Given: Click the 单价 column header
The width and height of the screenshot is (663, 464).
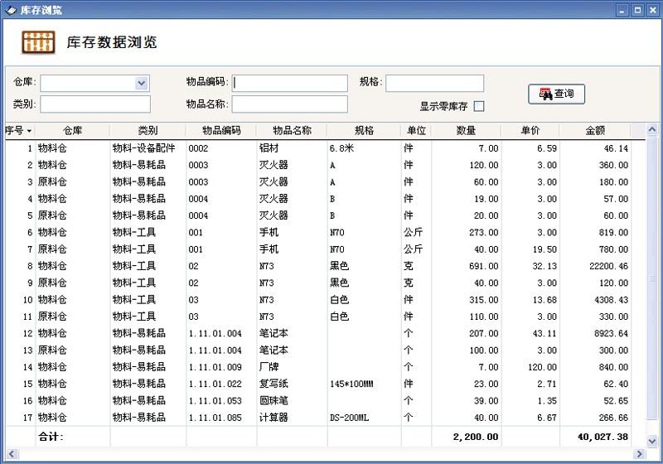Looking at the screenshot, I should tap(530, 131).
